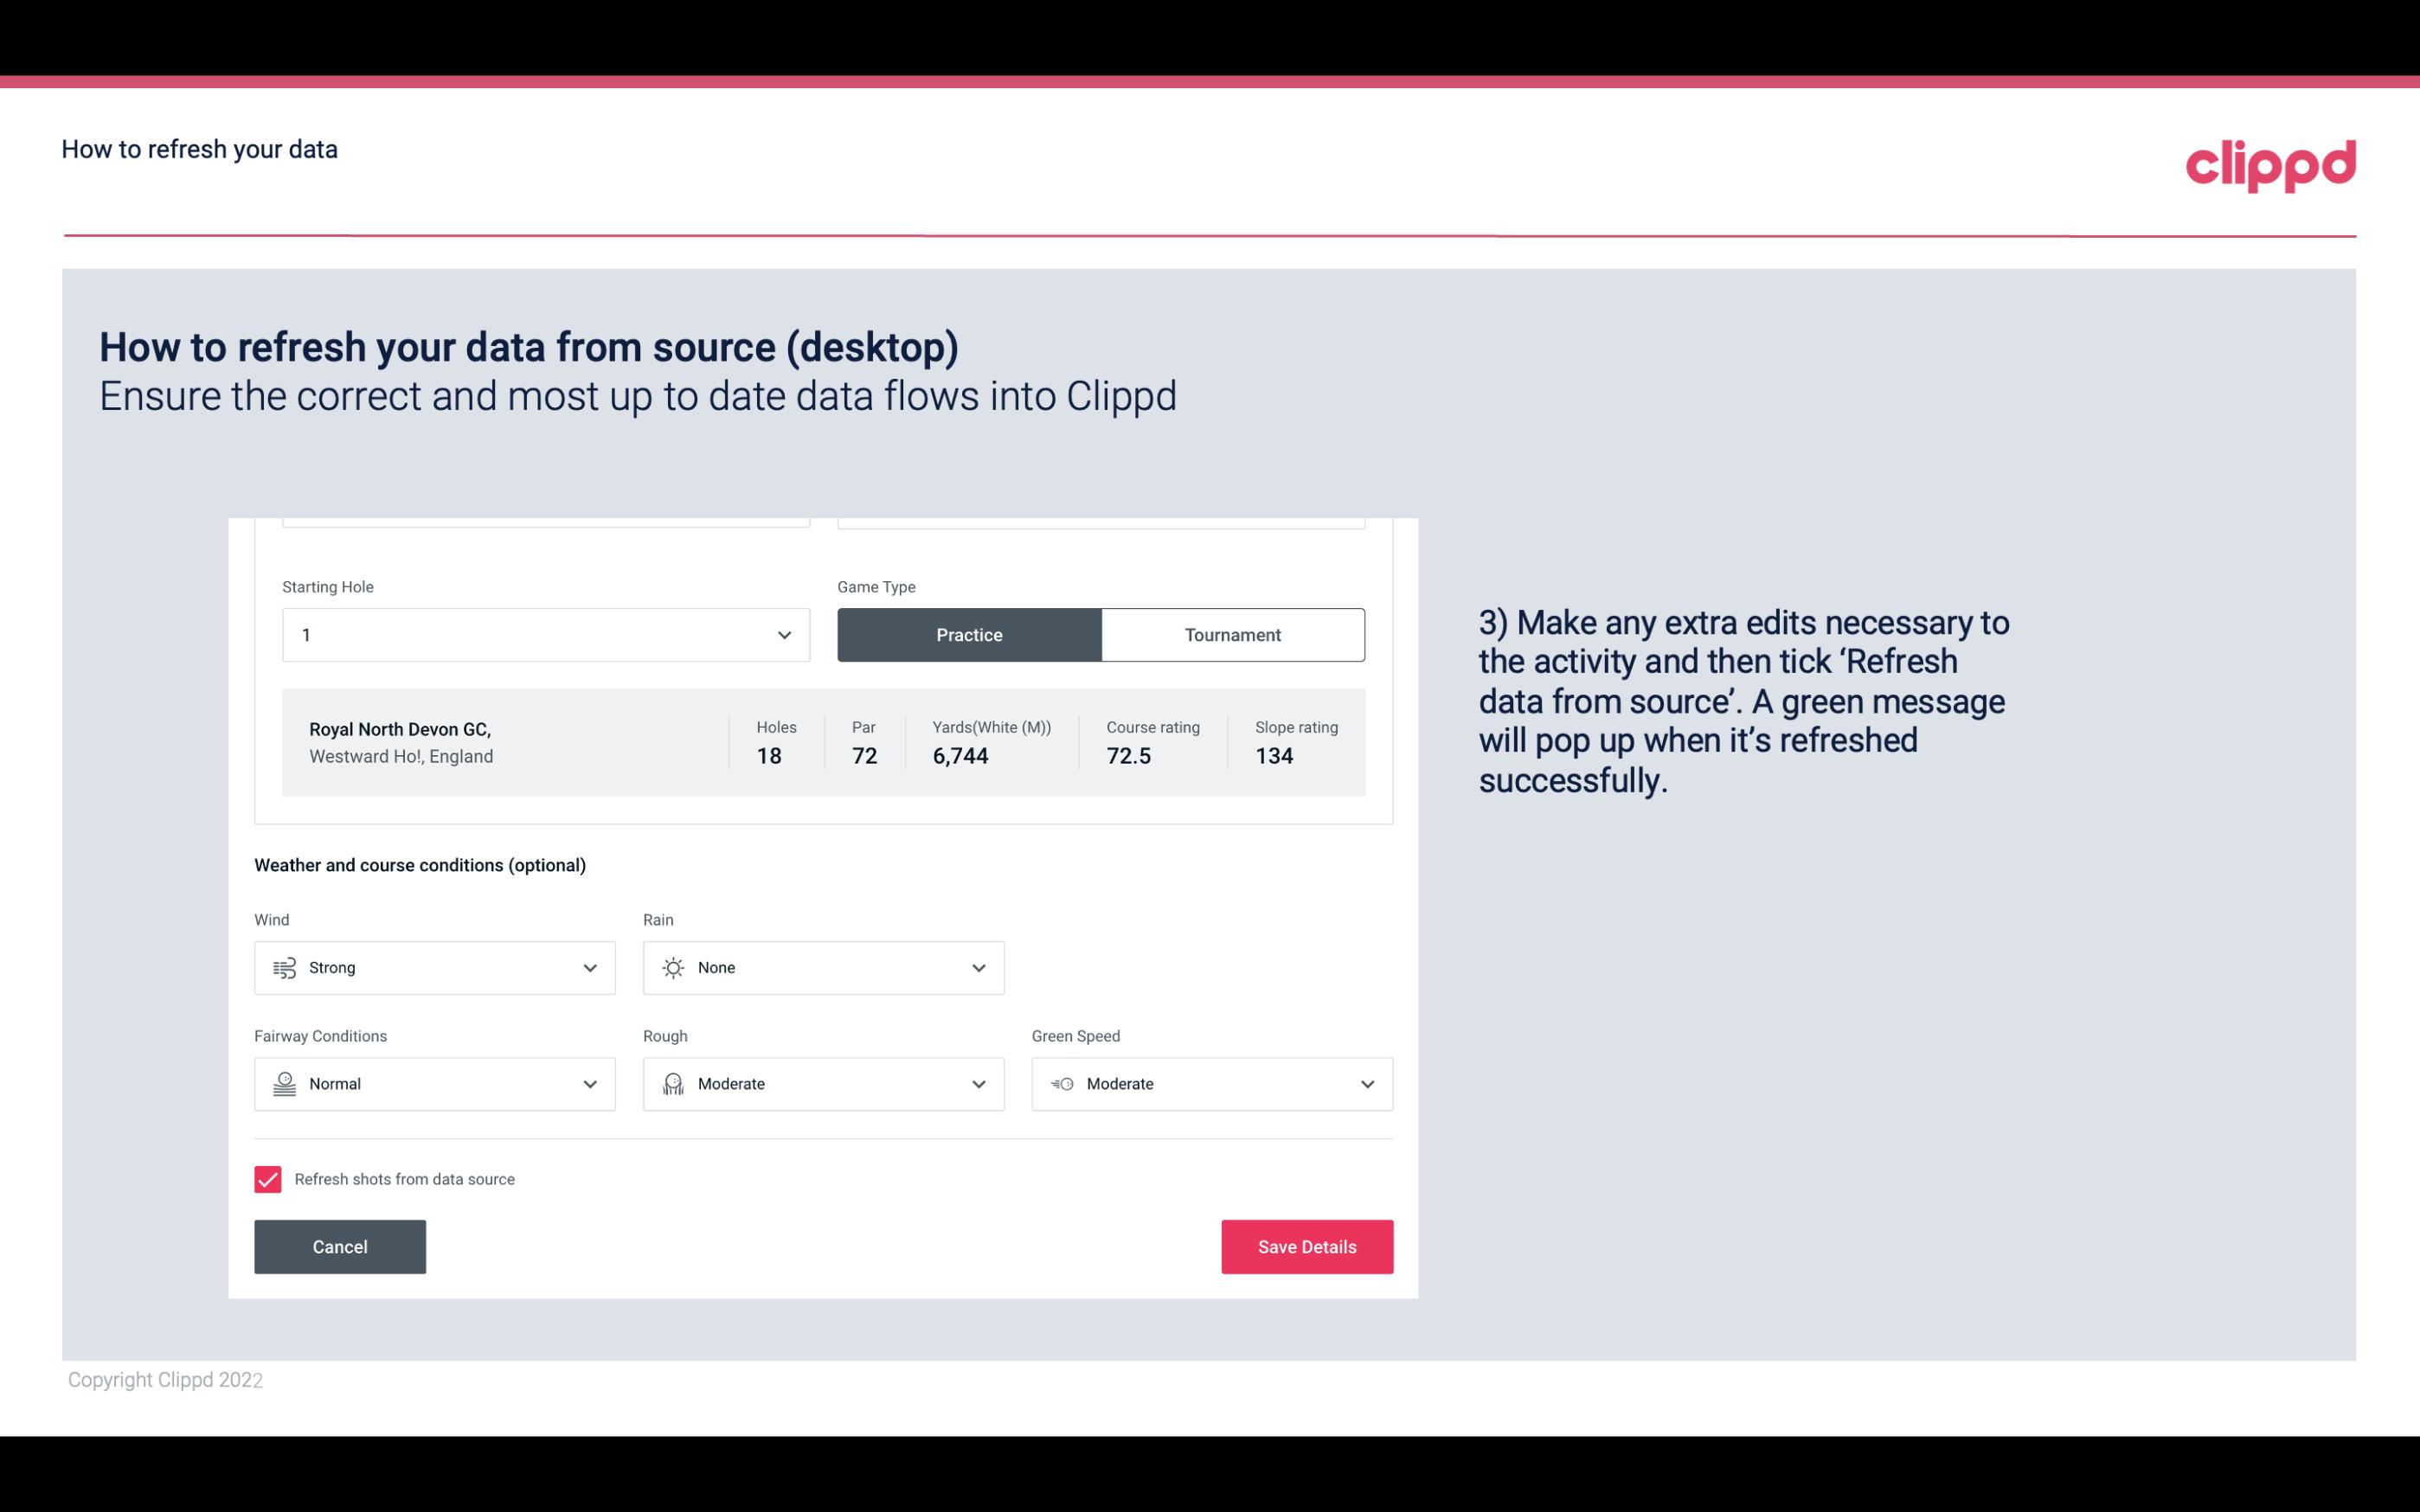This screenshot has height=1512, width=2420.
Task: Enable Refresh shots from data source checkbox
Action: tap(268, 1179)
